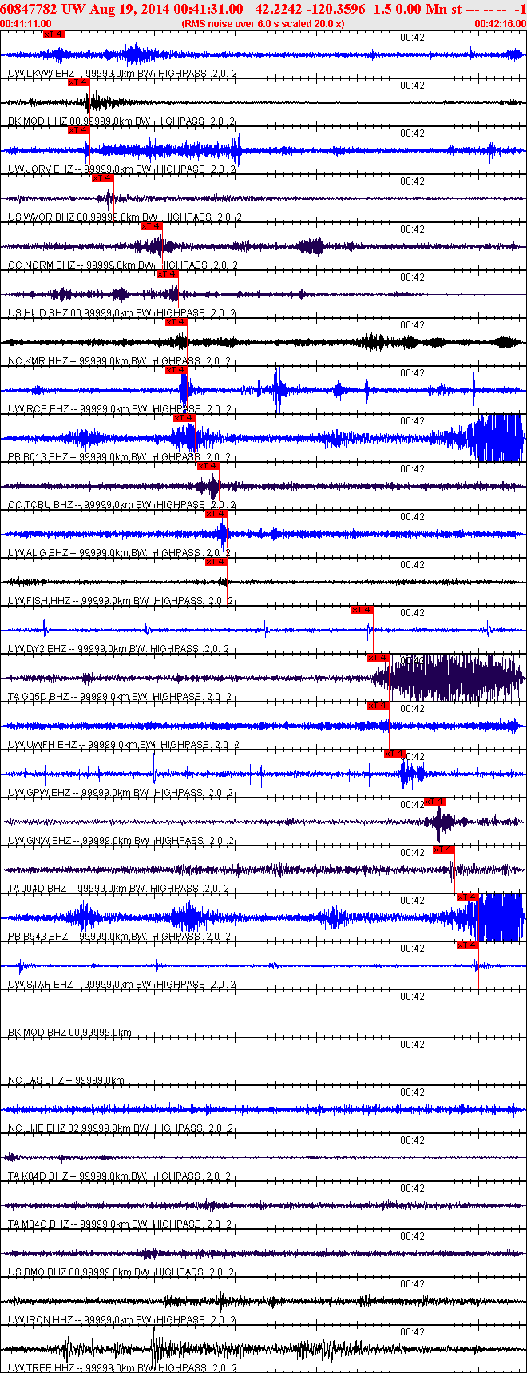This screenshot has height=1373, width=527.
Task: Click the 00:42 tick label above UW.IRON trace
Action: 412,1284
